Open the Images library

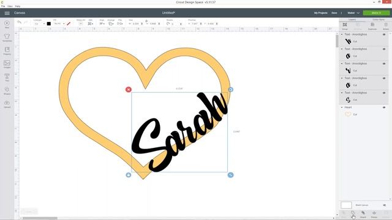7,64
